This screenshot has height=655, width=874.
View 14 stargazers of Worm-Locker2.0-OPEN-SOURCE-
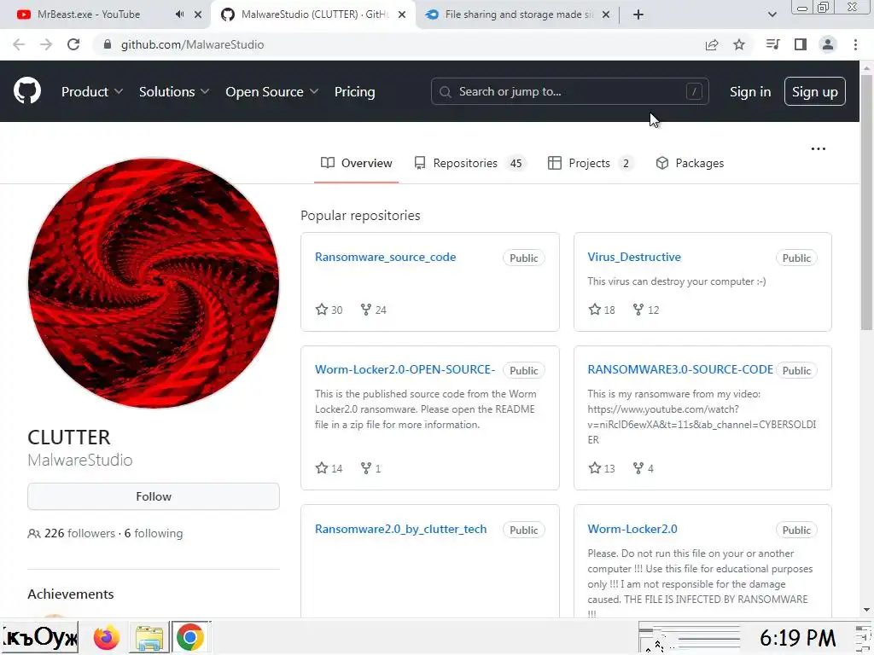pos(329,468)
